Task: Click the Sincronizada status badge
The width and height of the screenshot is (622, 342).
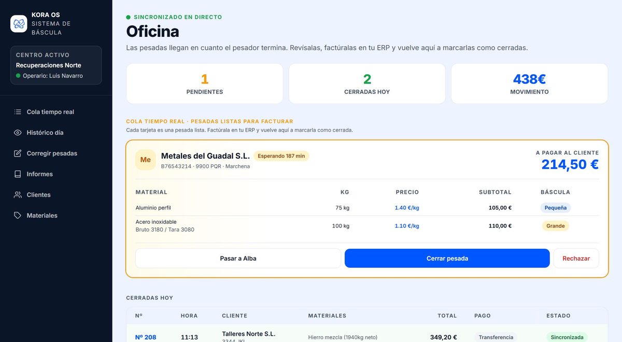Action: click(x=567, y=337)
